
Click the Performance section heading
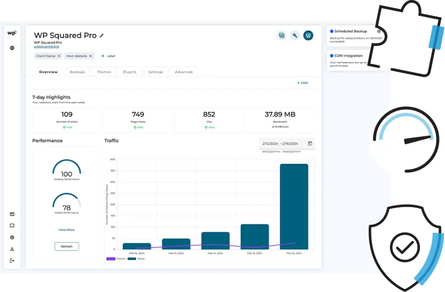pyautogui.click(x=48, y=141)
